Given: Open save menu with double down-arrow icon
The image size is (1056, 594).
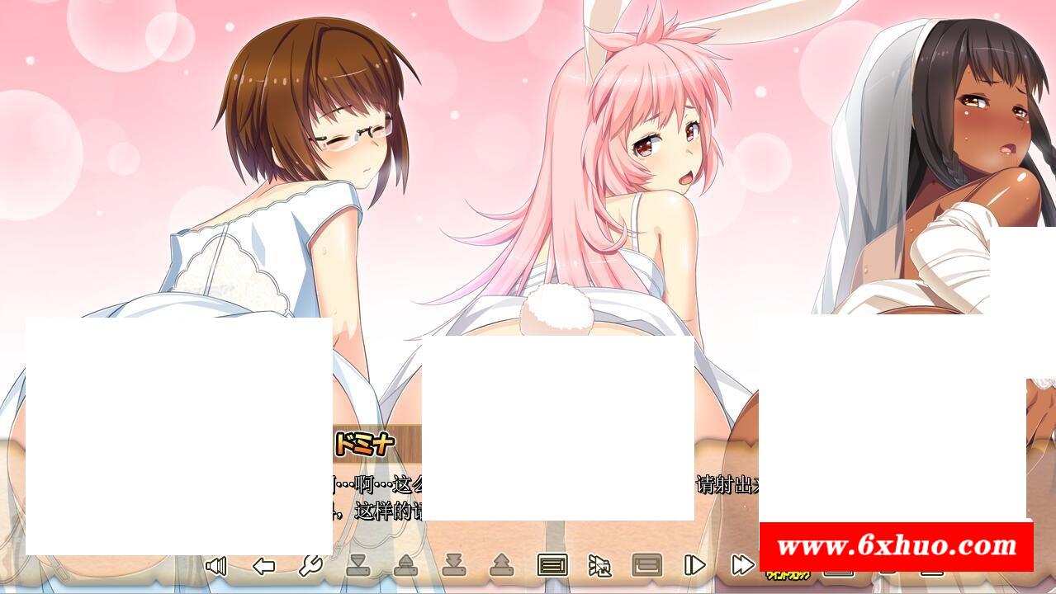Looking at the screenshot, I should pos(453,565).
